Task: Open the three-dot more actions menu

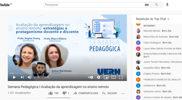Action: tap(123, 94)
